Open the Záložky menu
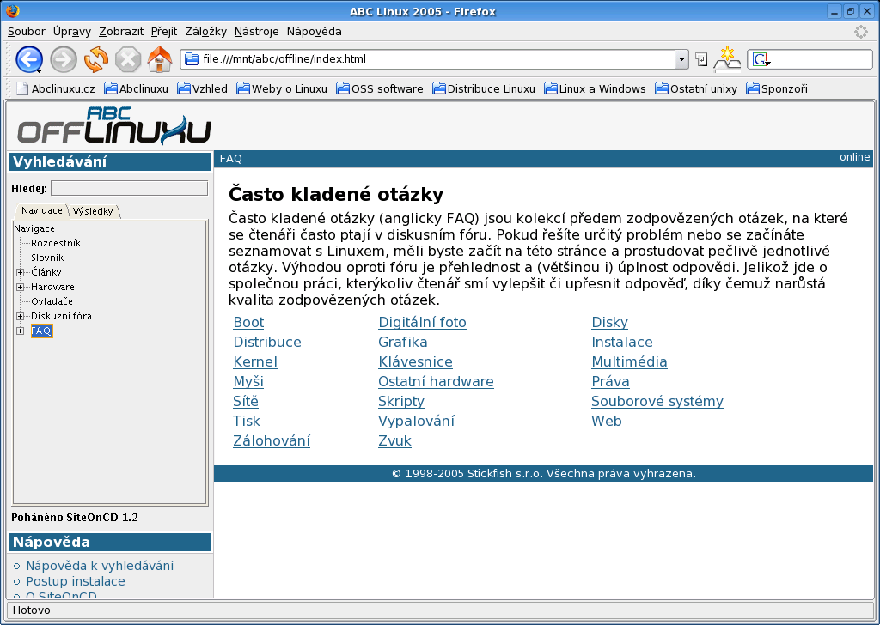 pyautogui.click(x=205, y=31)
